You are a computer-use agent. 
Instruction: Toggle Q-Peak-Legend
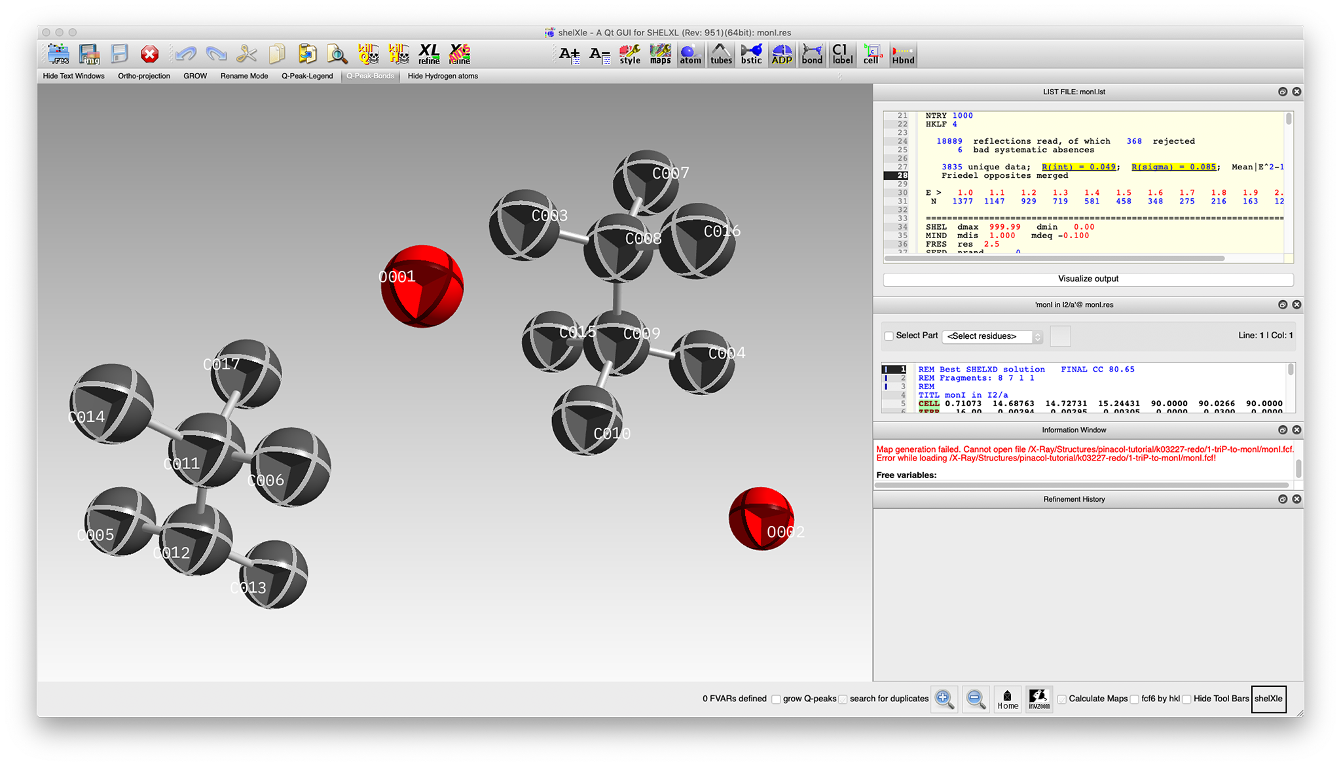tap(307, 77)
